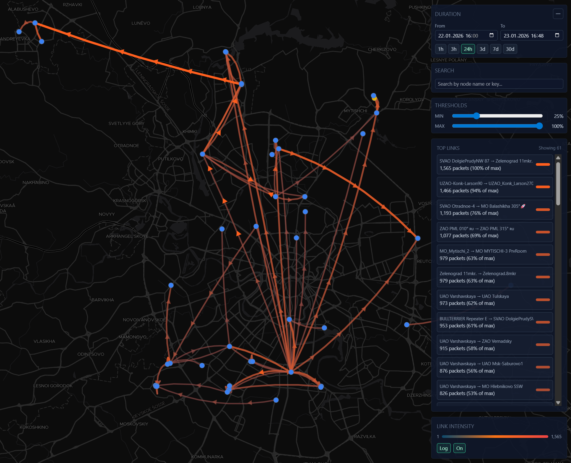Collapse the Duration panel with minus icon

558,14
